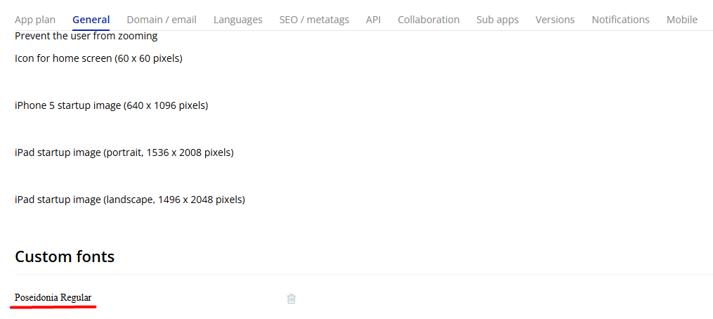Click the red underline beneath Poseidonia Regular
713x319 pixels.
pyautogui.click(x=53, y=307)
